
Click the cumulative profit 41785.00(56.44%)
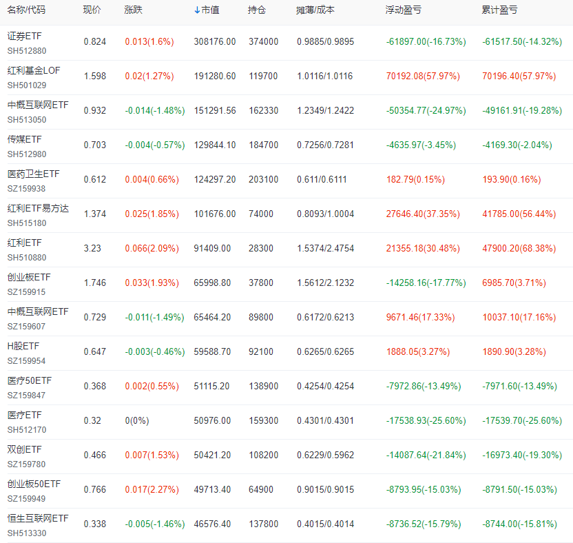pos(519,214)
